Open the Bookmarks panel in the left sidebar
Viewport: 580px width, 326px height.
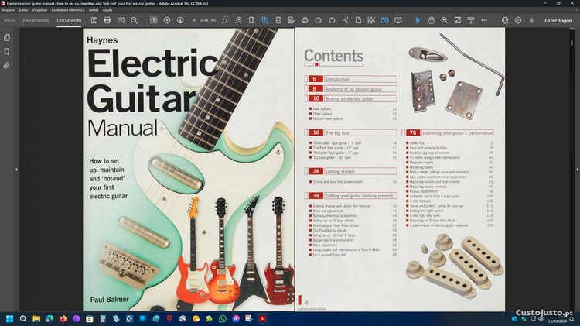[x=7, y=51]
